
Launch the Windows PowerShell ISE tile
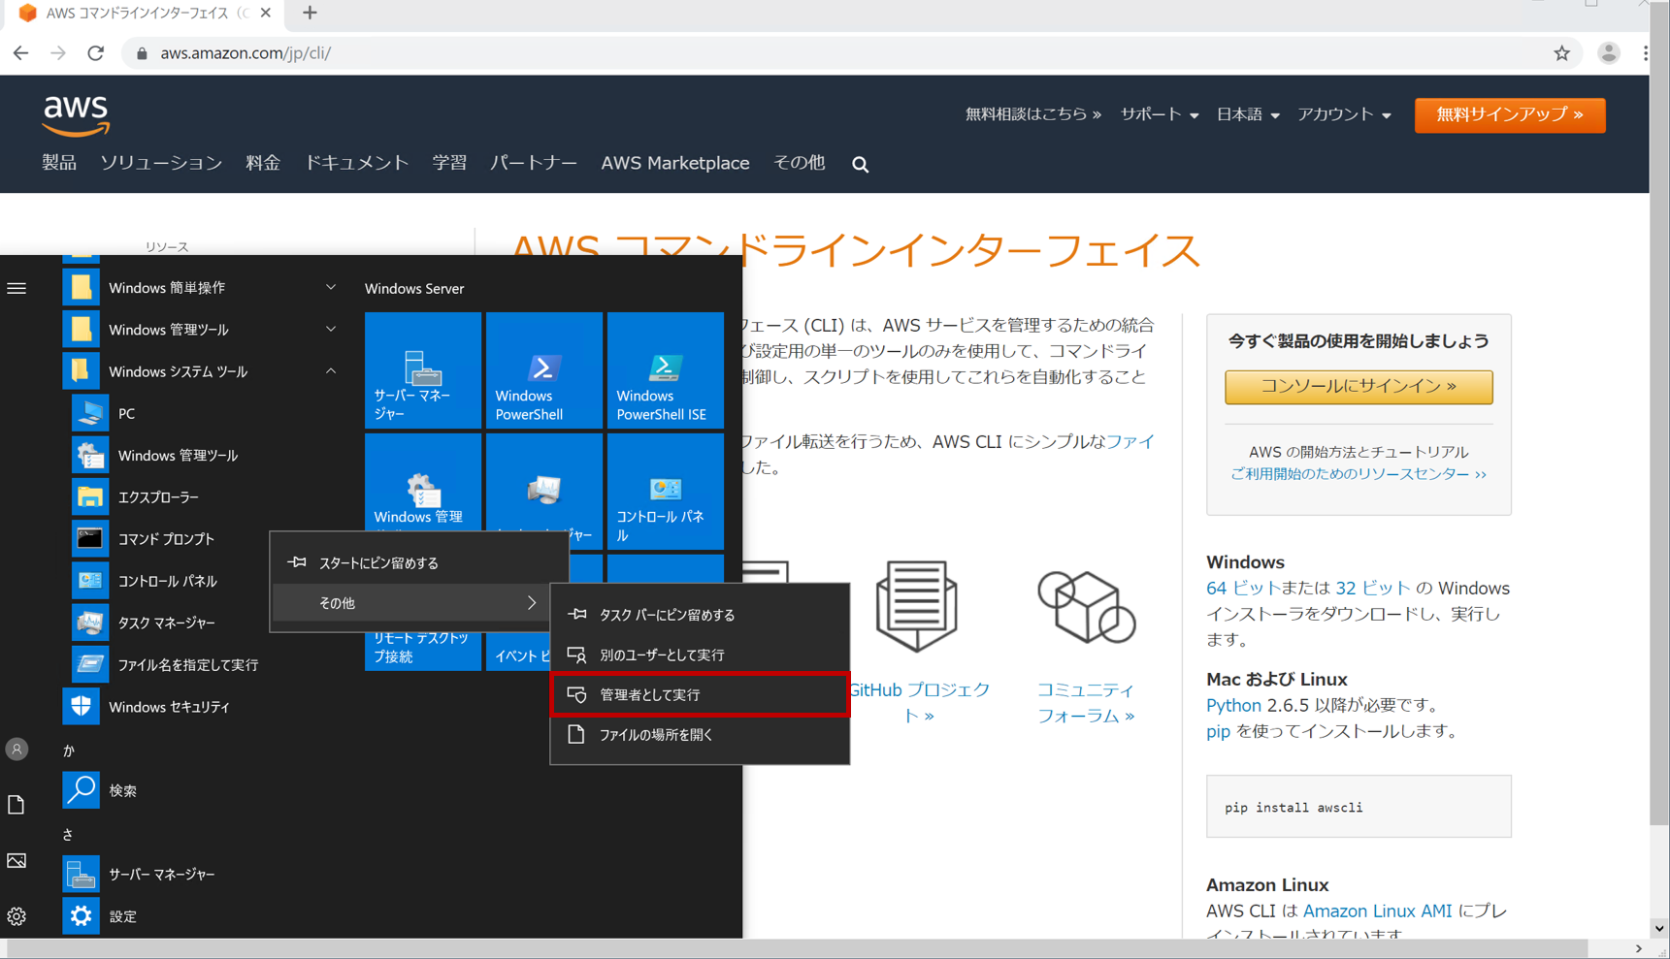666,370
